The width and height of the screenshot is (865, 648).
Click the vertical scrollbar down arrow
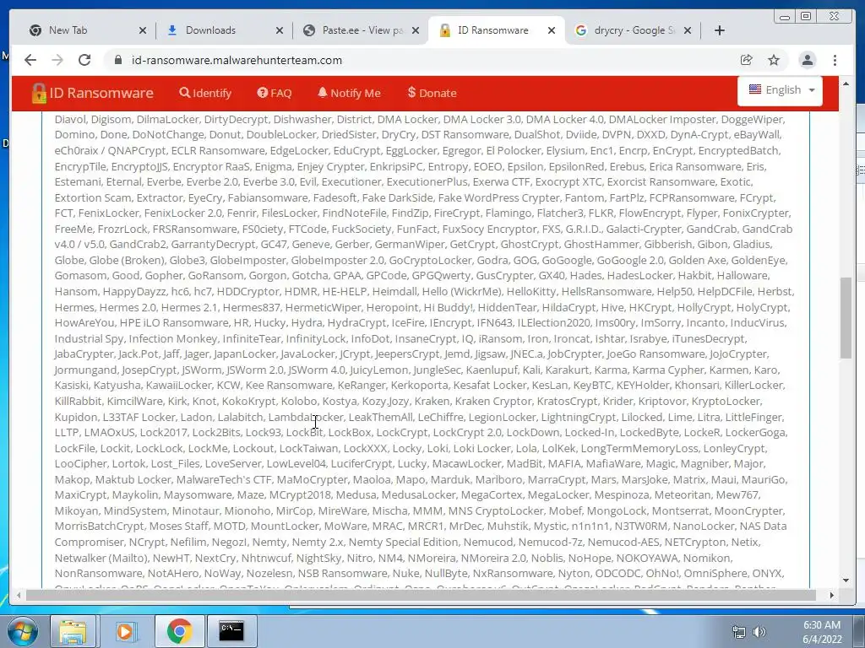click(x=846, y=580)
